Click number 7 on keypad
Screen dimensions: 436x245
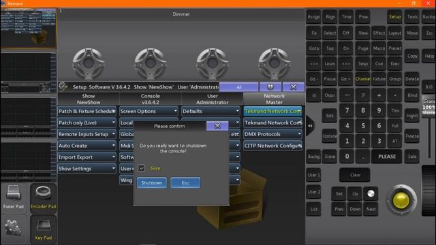[x=347, y=110]
